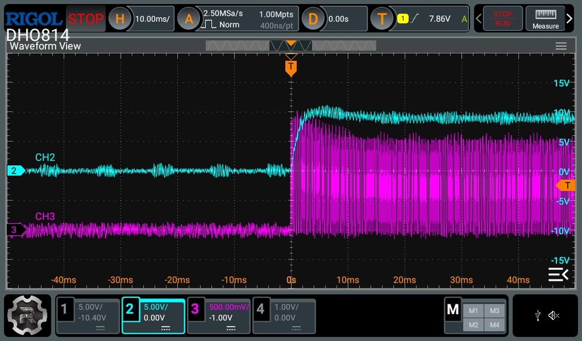The width and height of the screenshot is (582, 341).
Task: Select the 0.00s delay value
Action: click(338, 19)
